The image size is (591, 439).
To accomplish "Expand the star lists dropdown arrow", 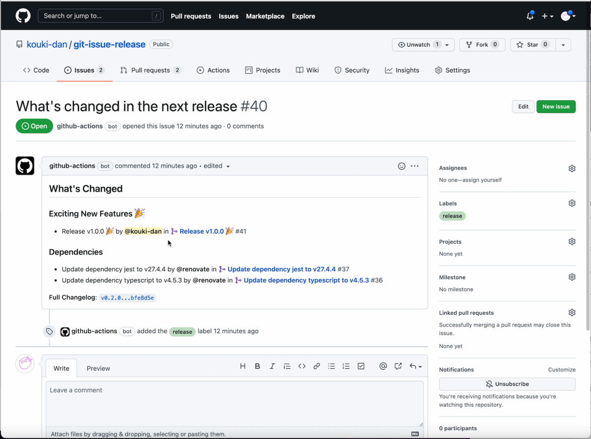I will pos(563,45).
